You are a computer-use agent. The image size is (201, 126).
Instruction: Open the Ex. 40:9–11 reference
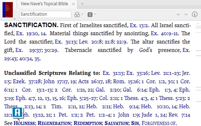tap(165, 34)
